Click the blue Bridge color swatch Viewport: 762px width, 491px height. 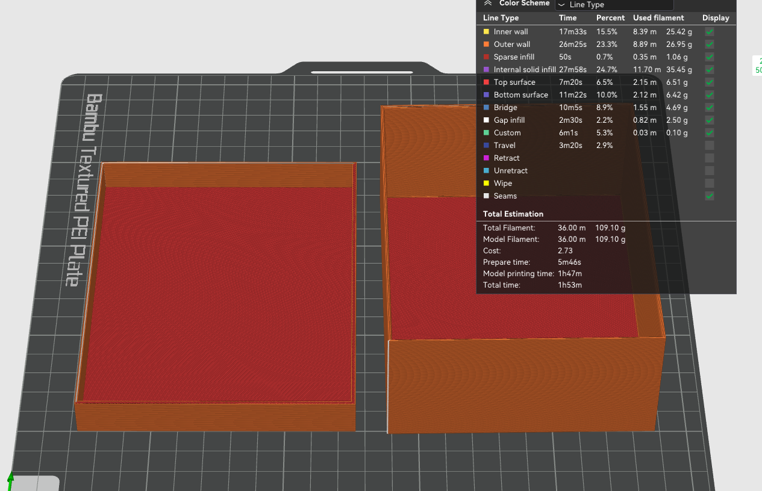pos(486,107)
